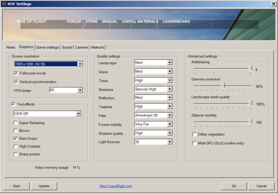The width and height of the screenshot is (278, 193).
Task: Enable the Dither vegetation checkbox
Action: coord(194,134)
